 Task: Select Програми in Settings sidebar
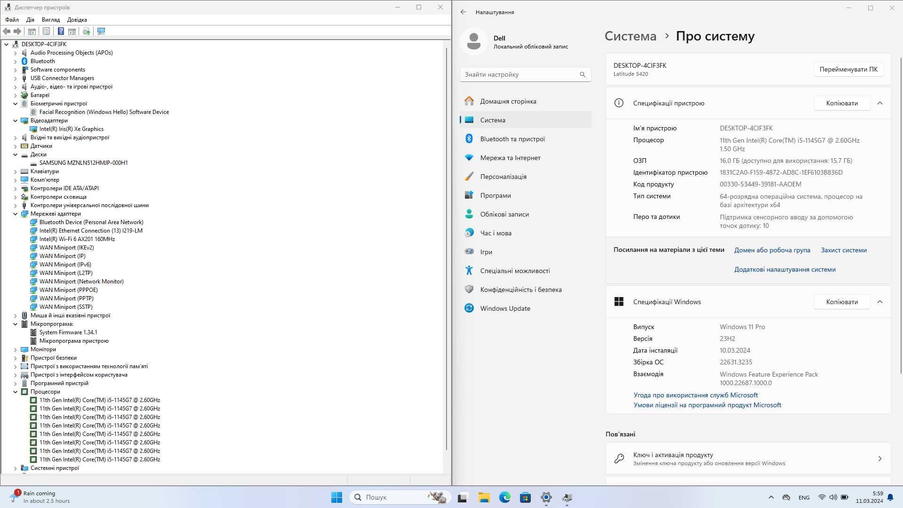[x=525, y=195]
